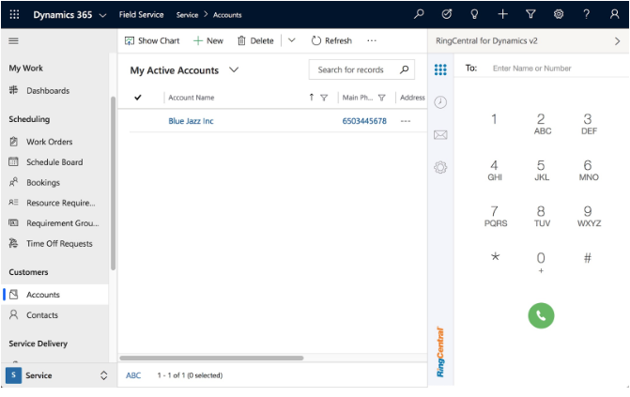Open the lightbulb assistant icon
The height and width of the screenshot is (397, 630).
[x=474, y=14]
